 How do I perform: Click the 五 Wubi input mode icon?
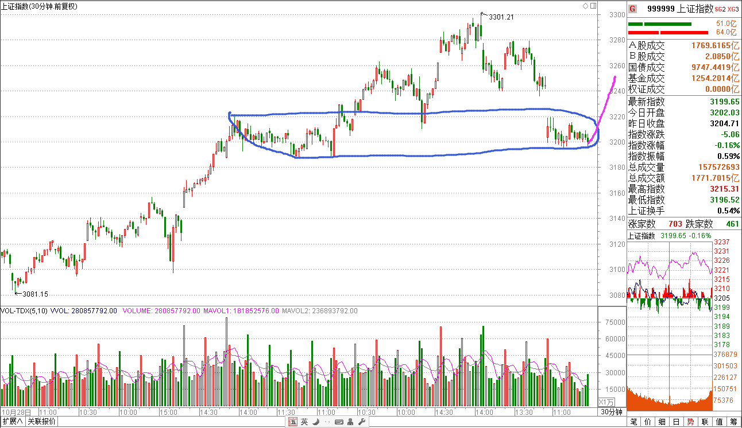293,422
